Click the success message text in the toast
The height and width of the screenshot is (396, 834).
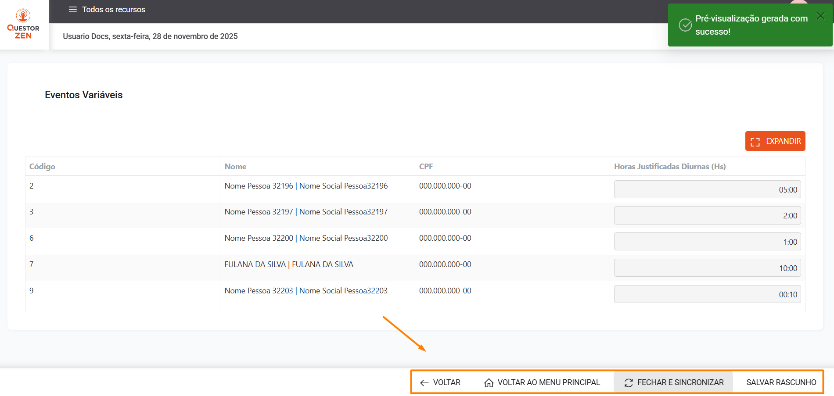(x=751, y=25)
